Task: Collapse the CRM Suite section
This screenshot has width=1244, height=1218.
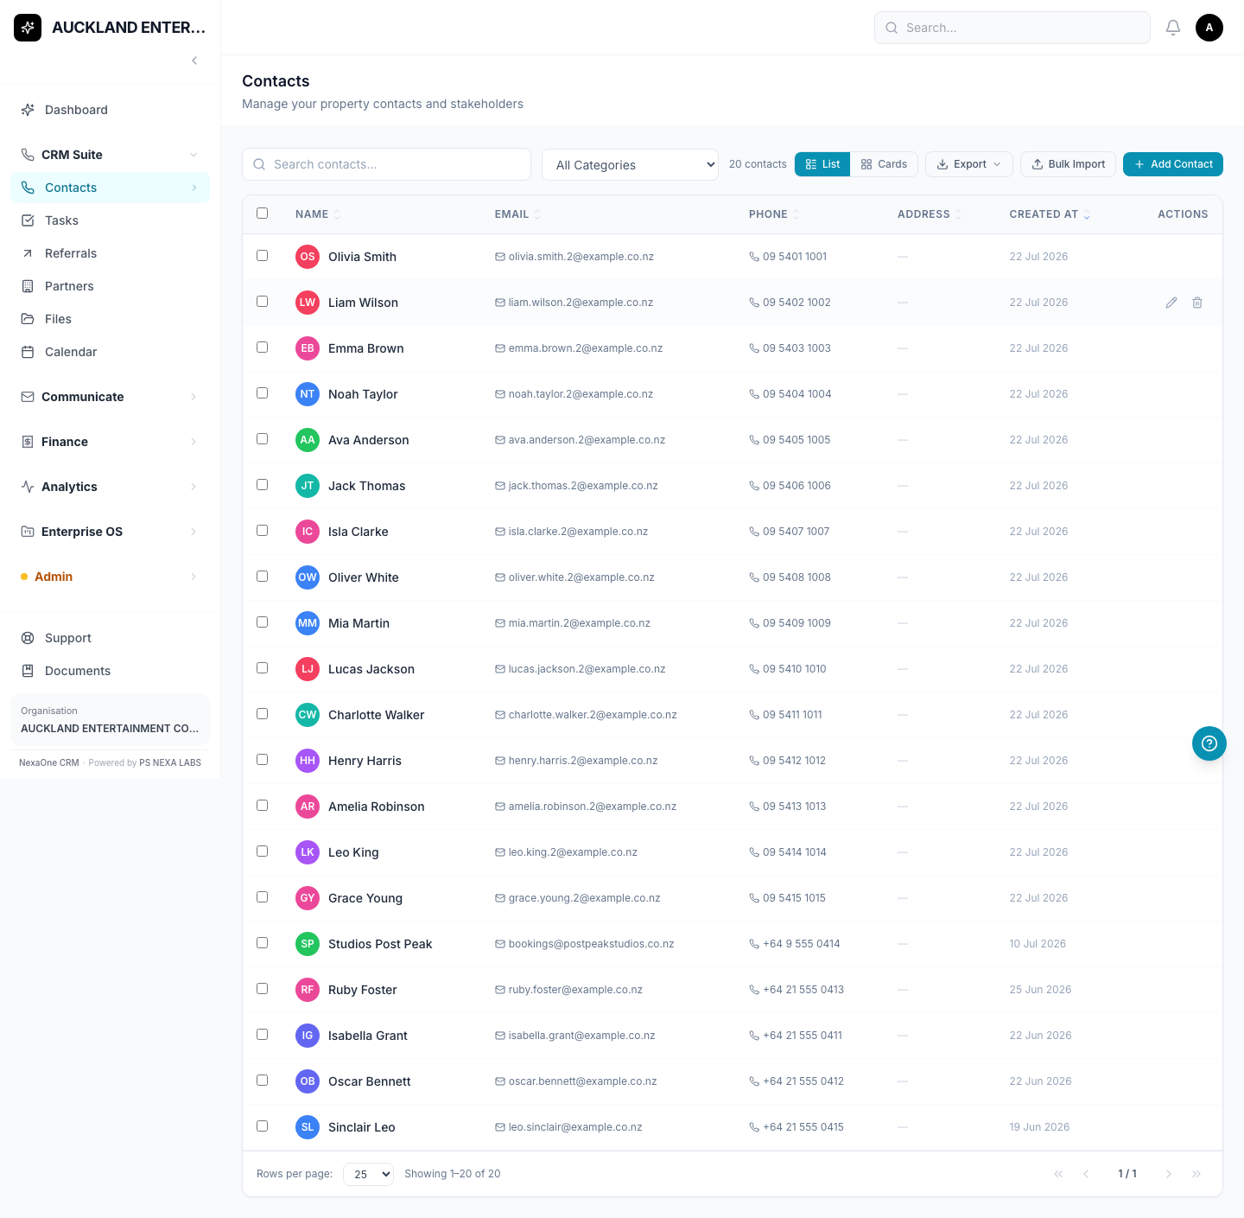Action: click(x=110, y=155)
